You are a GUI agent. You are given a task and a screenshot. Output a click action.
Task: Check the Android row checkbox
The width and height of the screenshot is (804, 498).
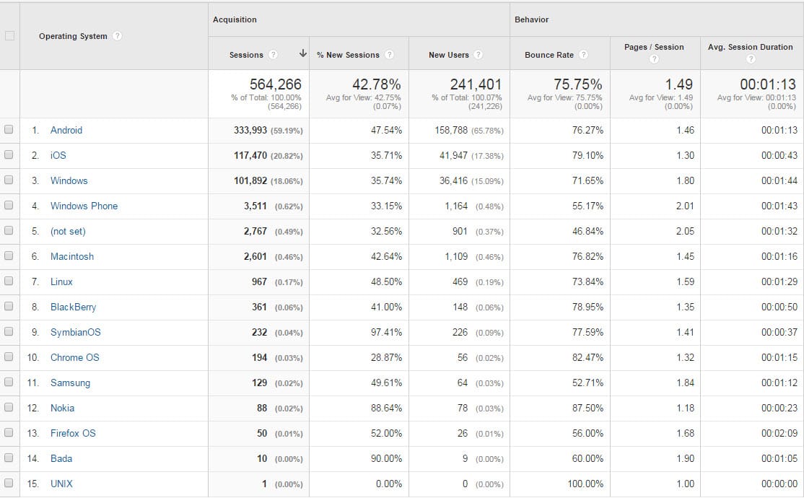(9, 130)
